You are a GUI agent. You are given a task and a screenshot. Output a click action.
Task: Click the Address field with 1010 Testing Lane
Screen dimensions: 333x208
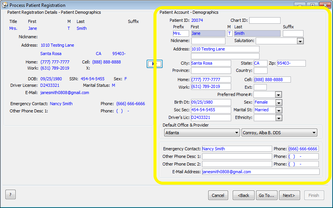click(225, 49)
